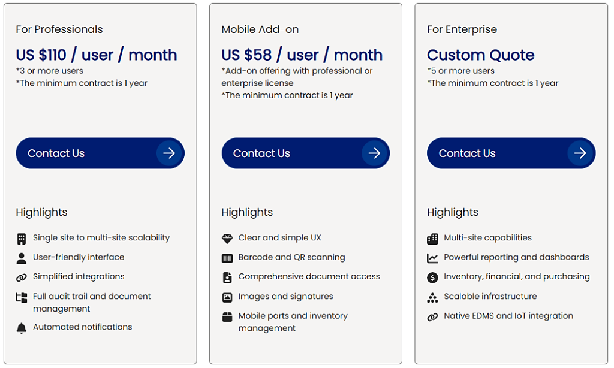The width and height of the screenshot is (614, 368).
Task: Select the person icon next to User-friendly interface
Action: tap(22, 257)
